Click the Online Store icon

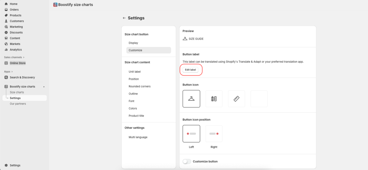coord(6,63)
